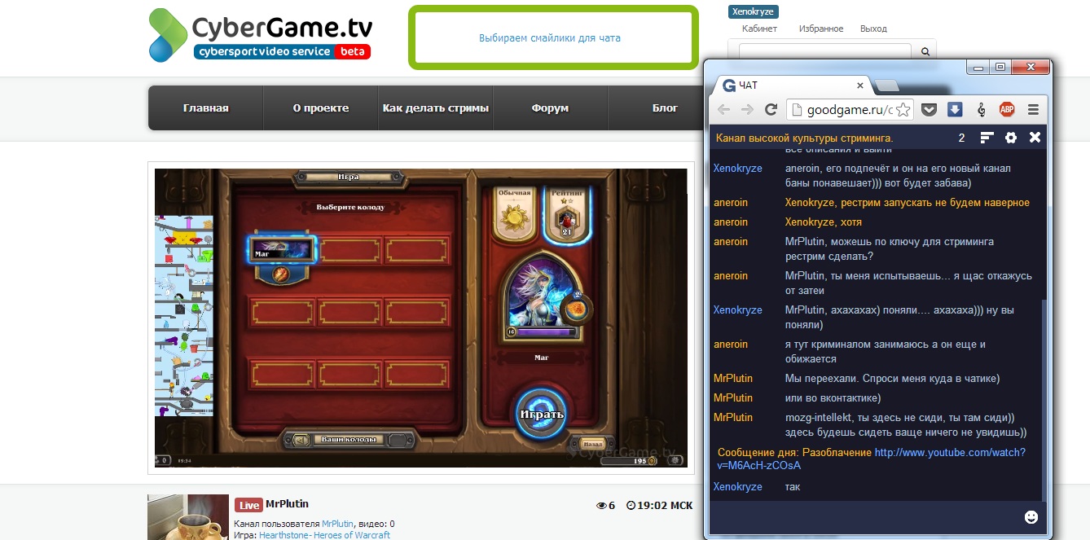The height and width of the screenshot is (540, 1090).
Task: Open the Pocket extension icon
Action: pyautogui.click(x=930, y=109)
